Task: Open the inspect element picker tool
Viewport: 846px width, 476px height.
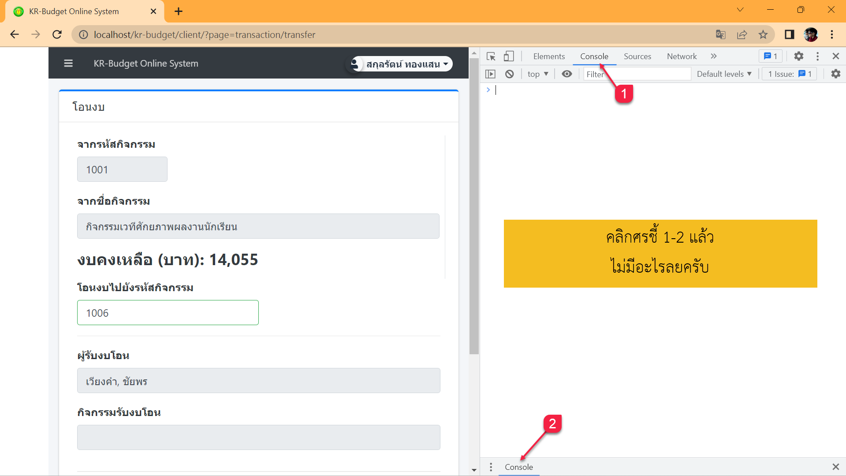Action: (x=491, y=56)
